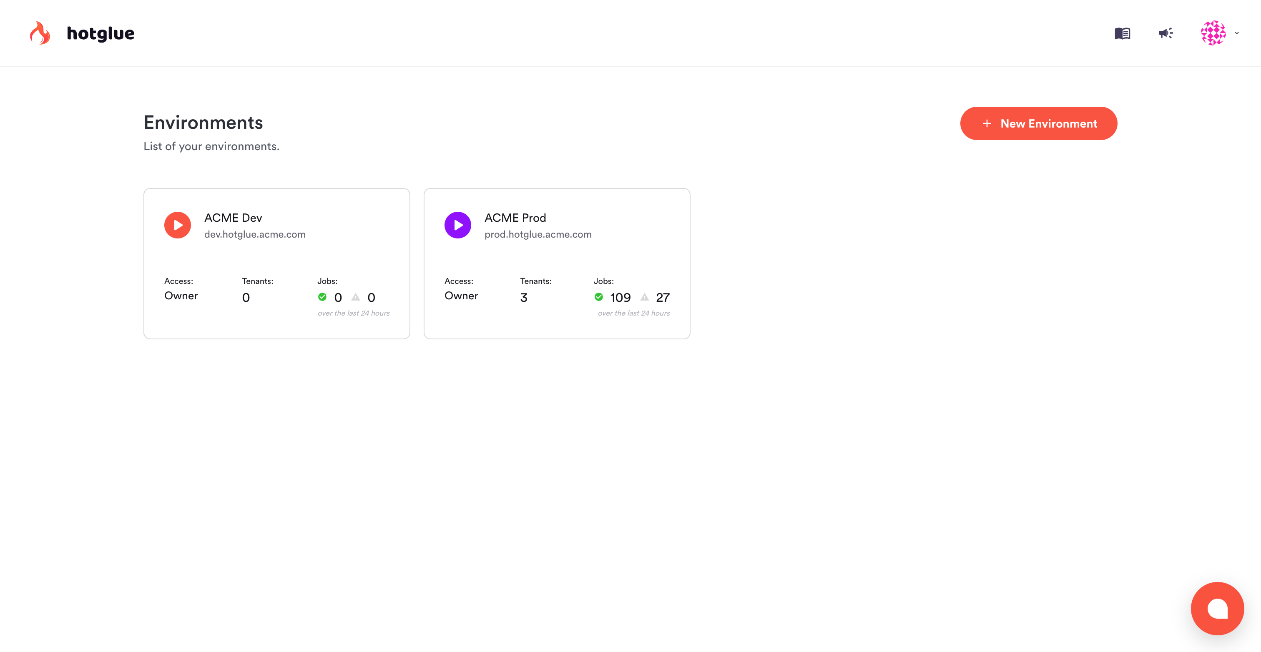1261x652 pixels.
Task: Click the 109 successful jobs count
Action: tap(620, 298)
